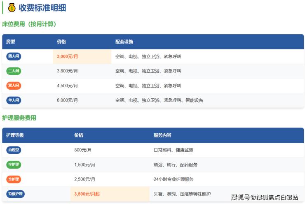
Task: Click the 护理服务费用 section heading
Action: pos(19,118)
